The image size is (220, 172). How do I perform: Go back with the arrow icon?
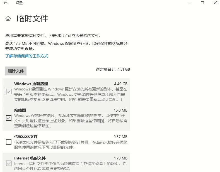point(5,3)
